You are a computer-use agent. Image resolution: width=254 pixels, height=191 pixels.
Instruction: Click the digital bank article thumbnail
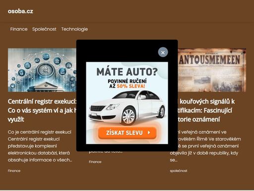pos(42,70)
